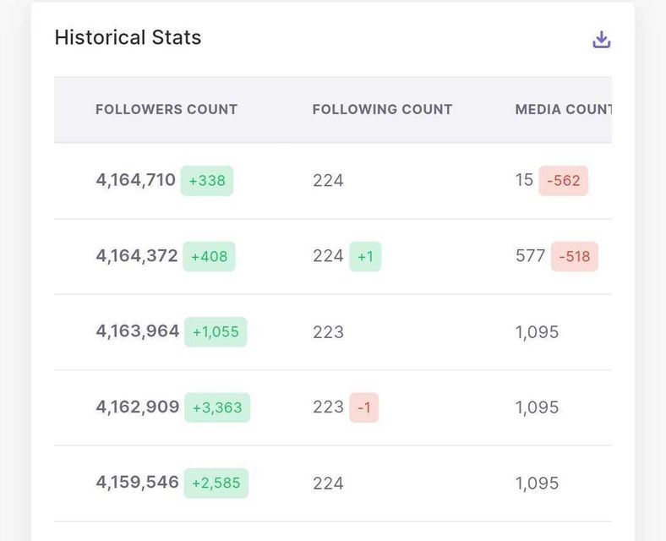Viewport: 666px width, 541px height.
Task: Click the +2,585 followers change badge
Action: (x=216, y=484)
